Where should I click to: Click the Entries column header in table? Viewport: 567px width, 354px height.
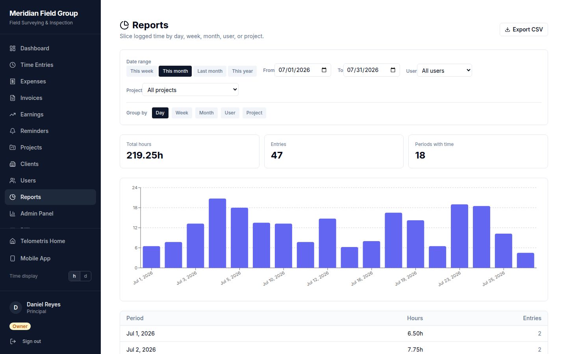[x=532, y=318]
